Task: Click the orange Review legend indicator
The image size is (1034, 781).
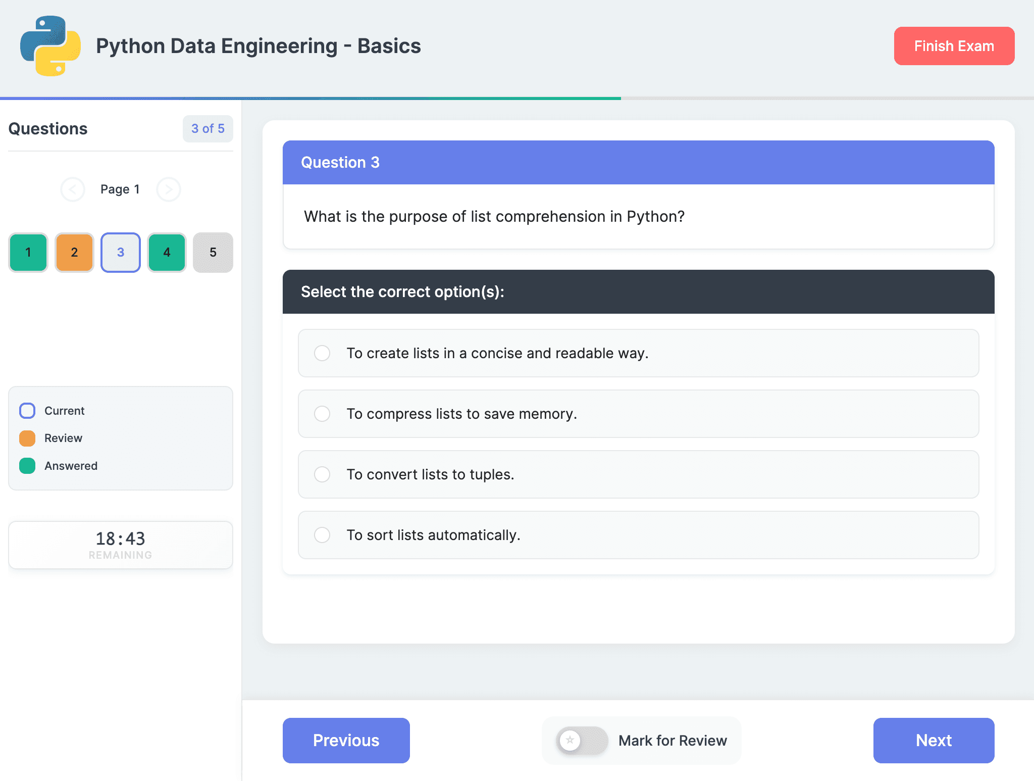Action: tap(27, 438)
